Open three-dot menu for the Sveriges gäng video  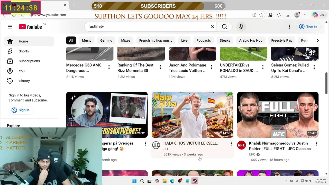pos(145,144)
